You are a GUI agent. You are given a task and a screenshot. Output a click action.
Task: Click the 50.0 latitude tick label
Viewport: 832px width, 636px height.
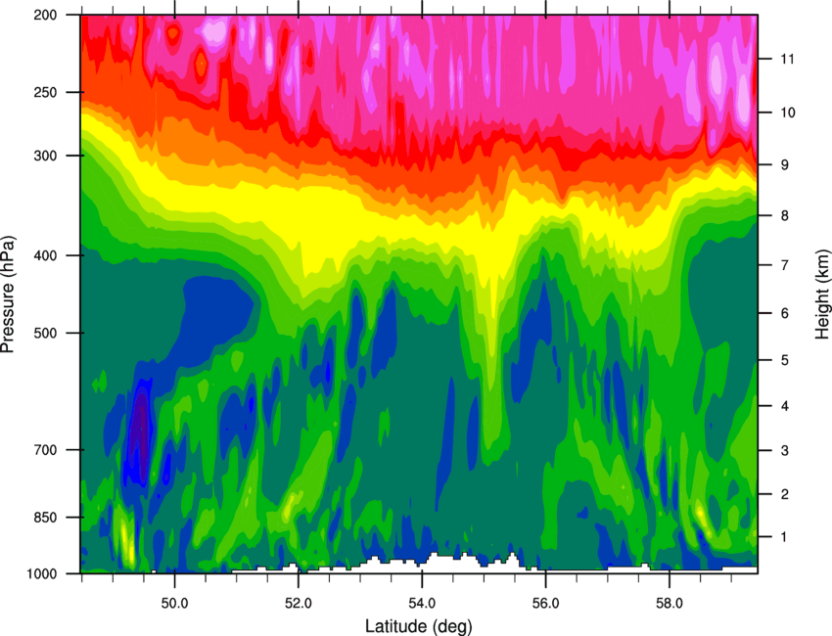(x=174, y=603)
